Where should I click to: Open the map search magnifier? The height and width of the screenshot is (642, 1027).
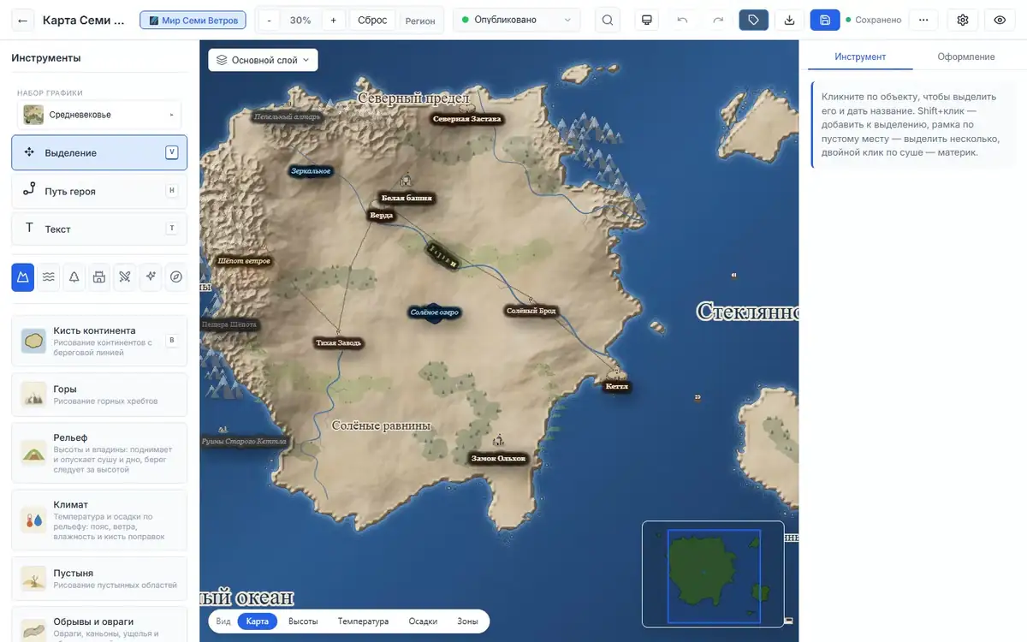(608, 20)
